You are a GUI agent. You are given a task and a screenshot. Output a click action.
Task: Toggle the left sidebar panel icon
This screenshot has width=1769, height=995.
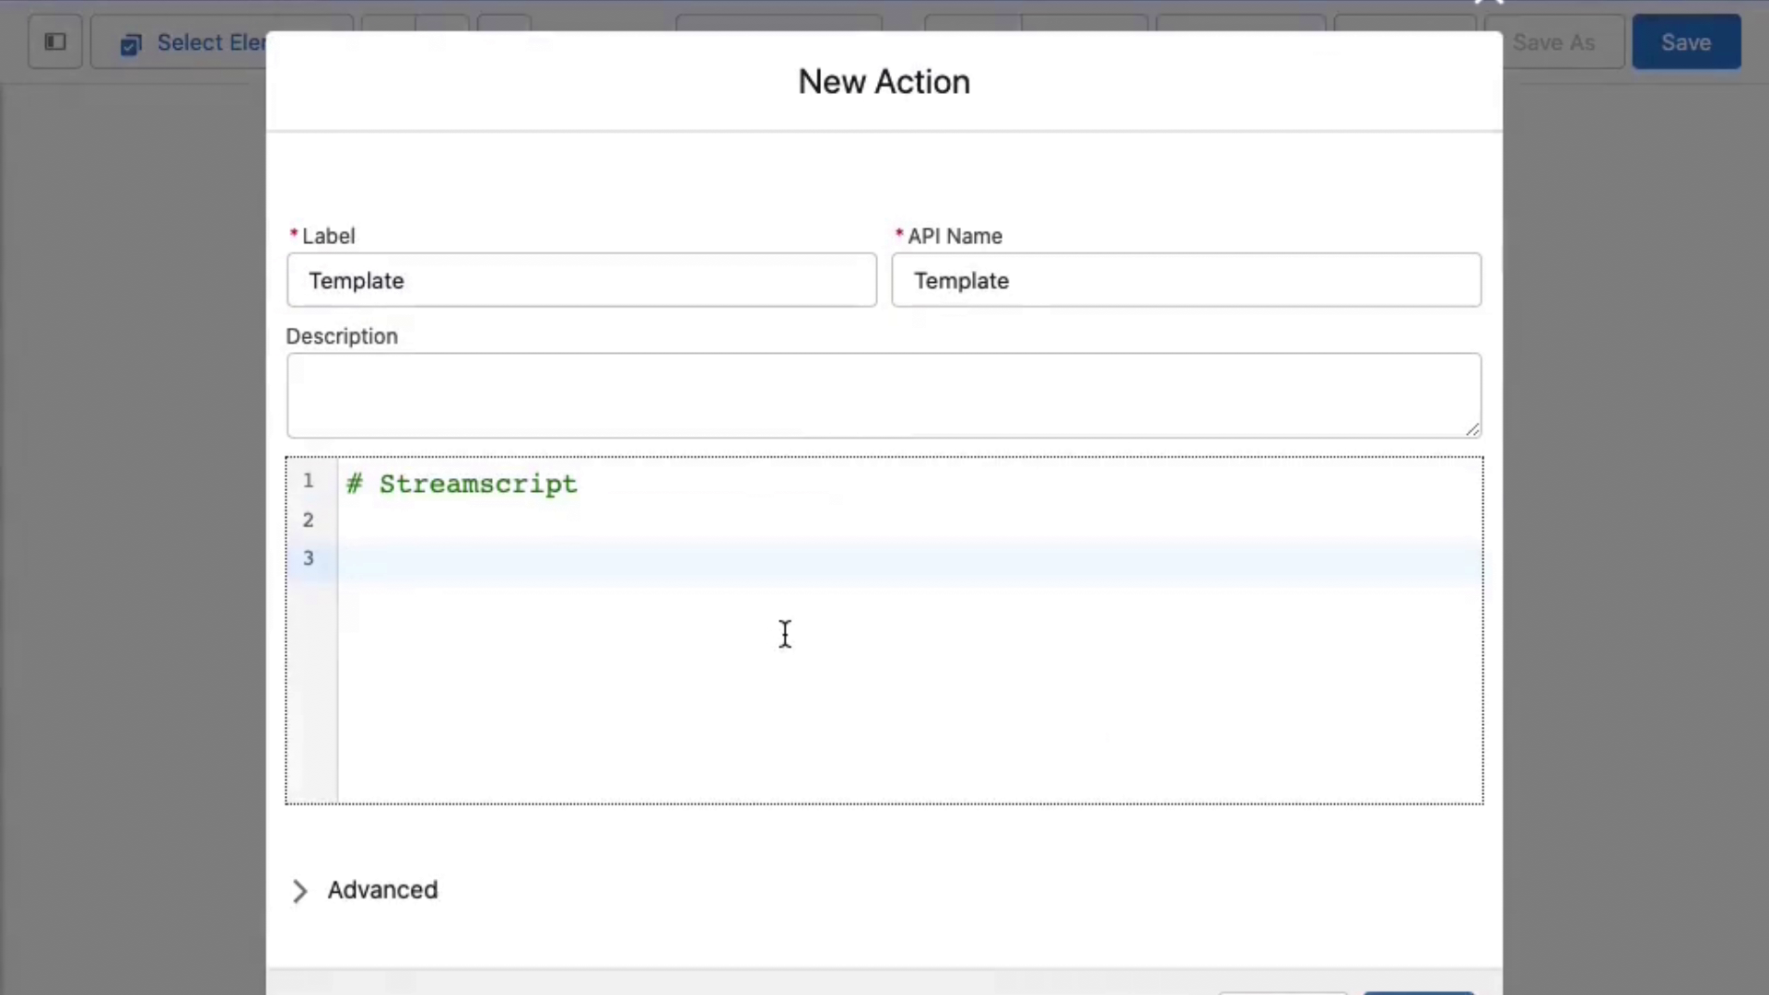click(x=55, y=41)
